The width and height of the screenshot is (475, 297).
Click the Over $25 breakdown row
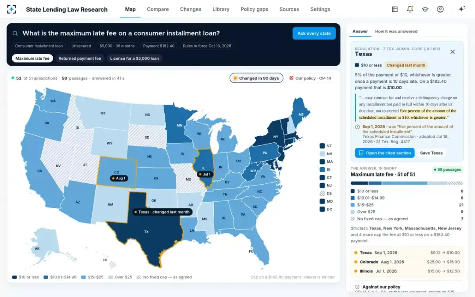[x=407, y=212]
